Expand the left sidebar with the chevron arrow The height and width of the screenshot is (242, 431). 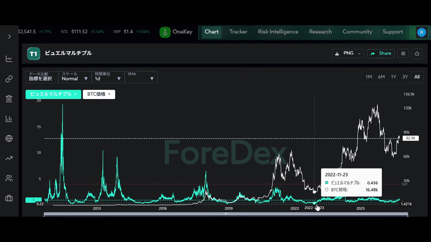pyautogui.click(x=9, y=36)
